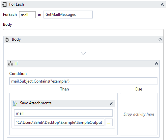Collapse the For Each activity

(x=163, y=5)
